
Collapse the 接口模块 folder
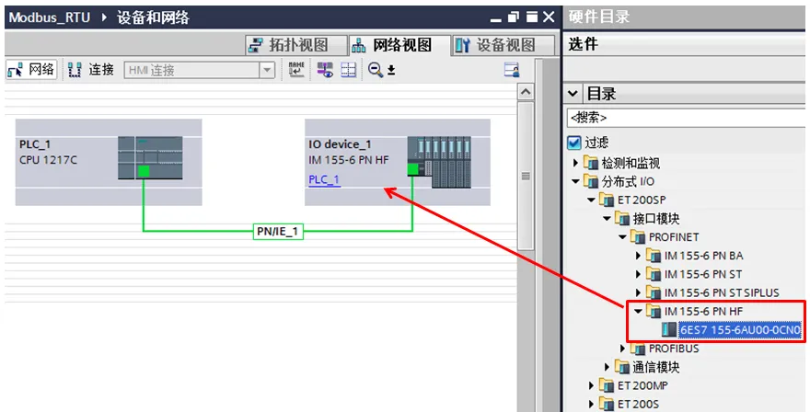(607, 219)
